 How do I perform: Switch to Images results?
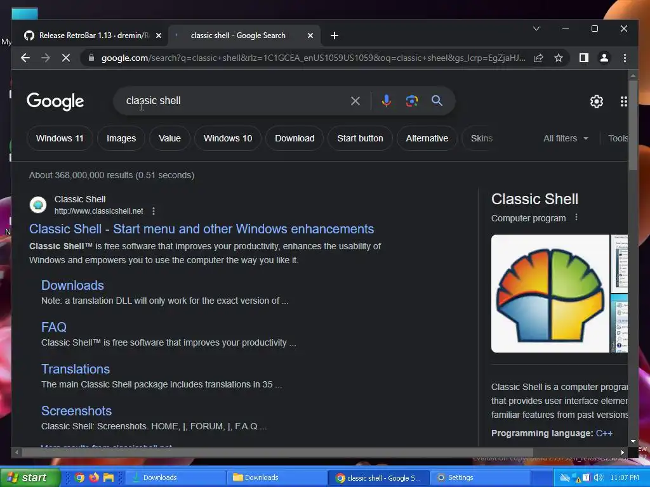[x=121, y=138]
